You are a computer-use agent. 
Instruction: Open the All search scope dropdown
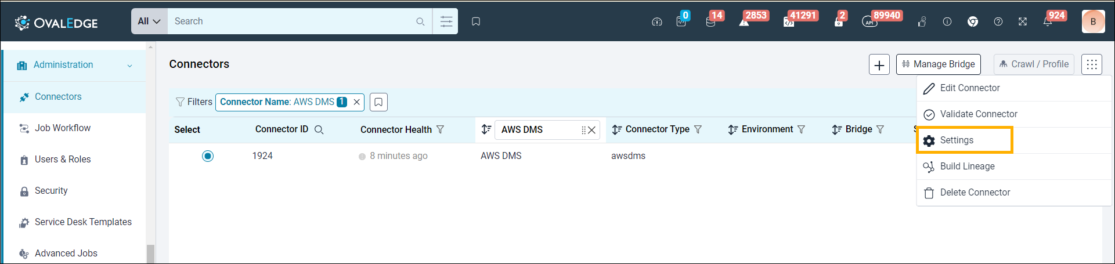pos(149,21)
